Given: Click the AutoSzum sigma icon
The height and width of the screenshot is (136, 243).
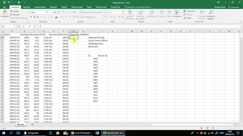Looking at the screenshot, I should pos(185,11).
